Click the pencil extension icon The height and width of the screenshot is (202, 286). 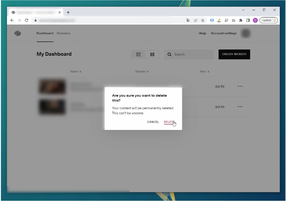[219, 20]
